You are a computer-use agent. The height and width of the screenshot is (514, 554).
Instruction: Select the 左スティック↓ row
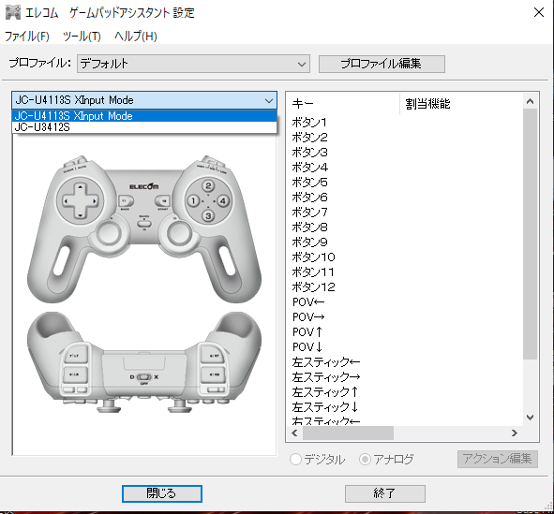[405, 407]
